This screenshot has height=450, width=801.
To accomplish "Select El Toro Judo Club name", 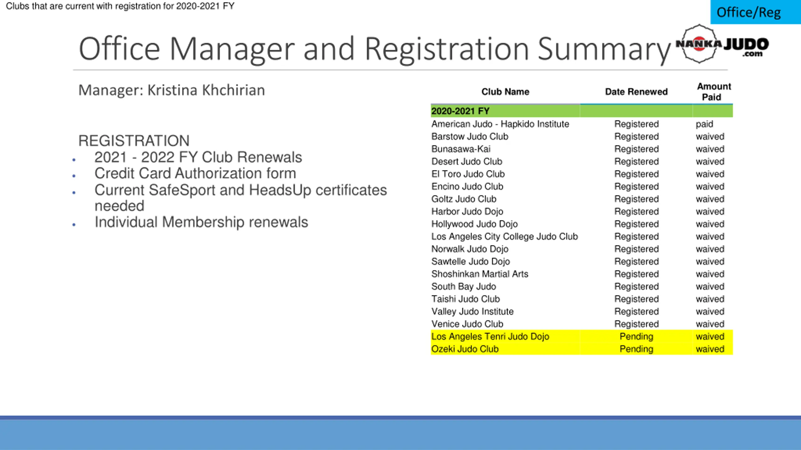I will tap(468, 174).
